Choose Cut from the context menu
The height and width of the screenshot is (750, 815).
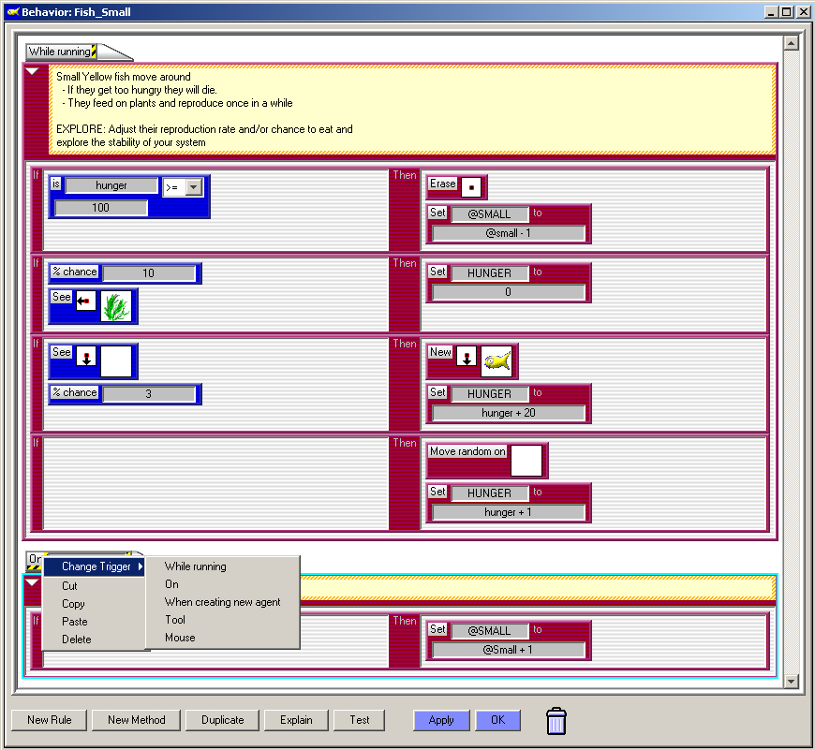coord(69,586)
